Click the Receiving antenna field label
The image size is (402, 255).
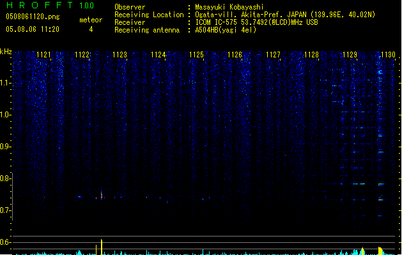[x=147, y=30]
